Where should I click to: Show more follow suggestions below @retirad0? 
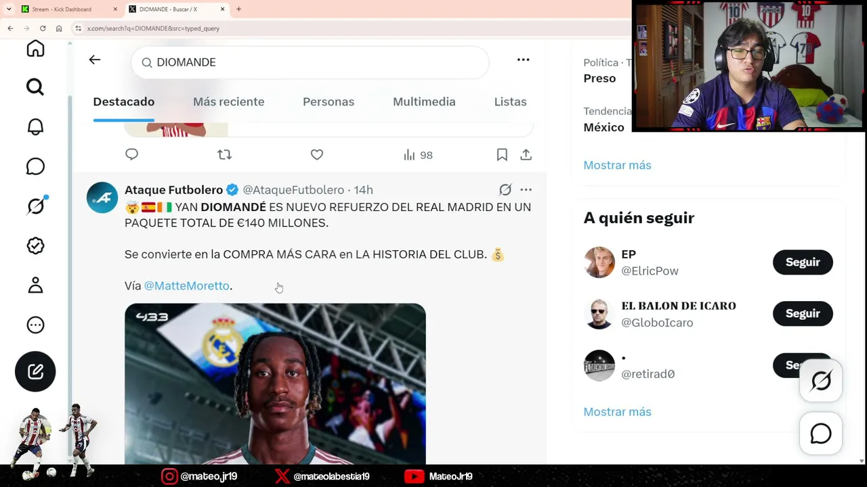pos(617,412)
